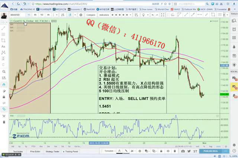This screenshot has width=238, height=158.
Task: Click the trash delete icon in drawing toolbar
Action: tap(175, 151)
